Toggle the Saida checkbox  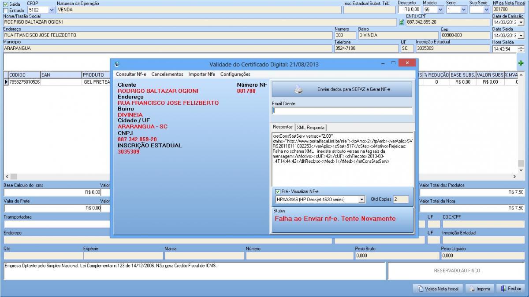pos(6,4)
